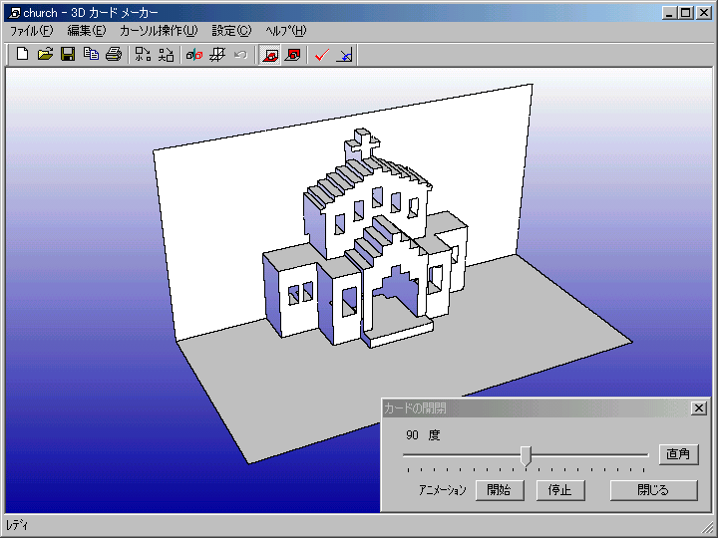This screenshot has width=718, height=538.
Task: Maximize the 3D カードメーカー window
Action: (686, 13)
